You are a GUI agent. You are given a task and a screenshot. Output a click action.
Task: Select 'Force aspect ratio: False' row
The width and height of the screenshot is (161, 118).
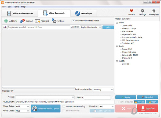[x=132, y=37]
